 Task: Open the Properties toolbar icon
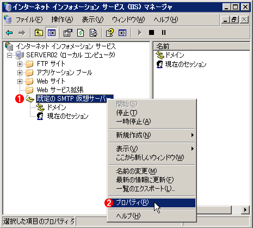tap(68, 33)
